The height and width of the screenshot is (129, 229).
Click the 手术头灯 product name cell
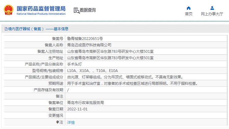pos(75,64)
